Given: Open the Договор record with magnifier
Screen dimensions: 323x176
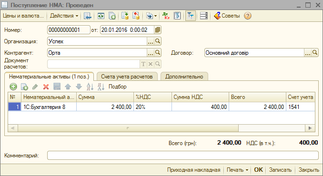Looking at the screenshot, I should [x=315, y=53].
